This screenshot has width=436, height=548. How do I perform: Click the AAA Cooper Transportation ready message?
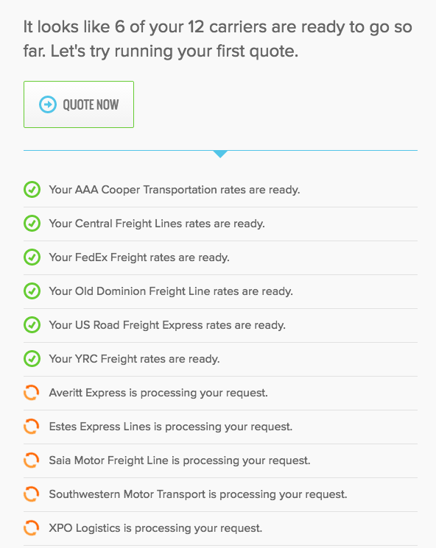175,190
